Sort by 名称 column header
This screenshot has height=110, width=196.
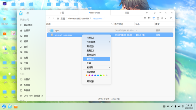pyautogui.click(x=48, y=24)
